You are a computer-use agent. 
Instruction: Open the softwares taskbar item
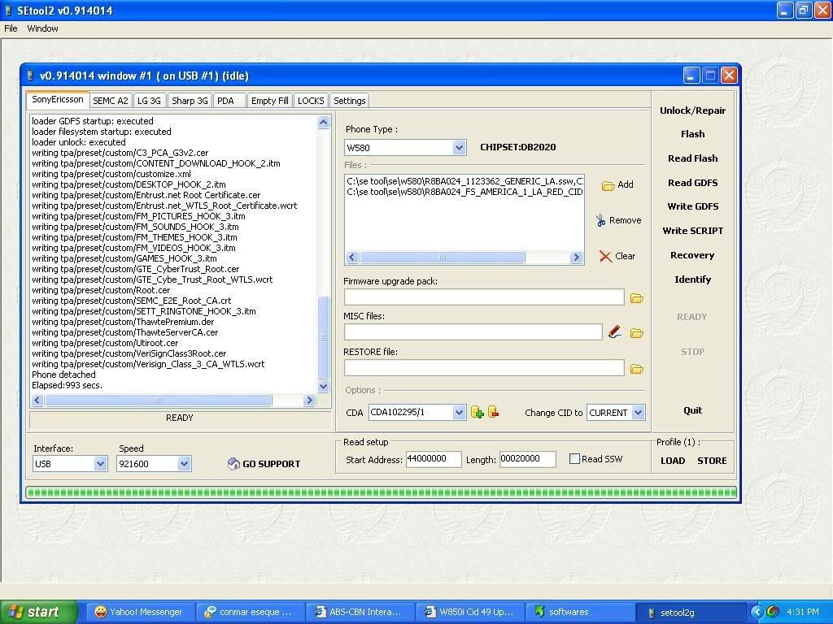pyautogui.click(x=579, y=612)
